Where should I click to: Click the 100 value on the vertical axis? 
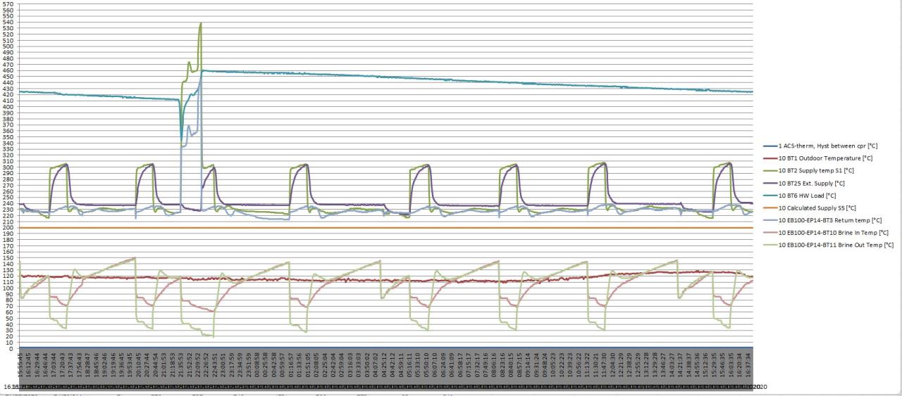[x=8, y=288]
